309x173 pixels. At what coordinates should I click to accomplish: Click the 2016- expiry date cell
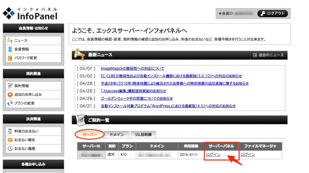(x=191, y=155)
